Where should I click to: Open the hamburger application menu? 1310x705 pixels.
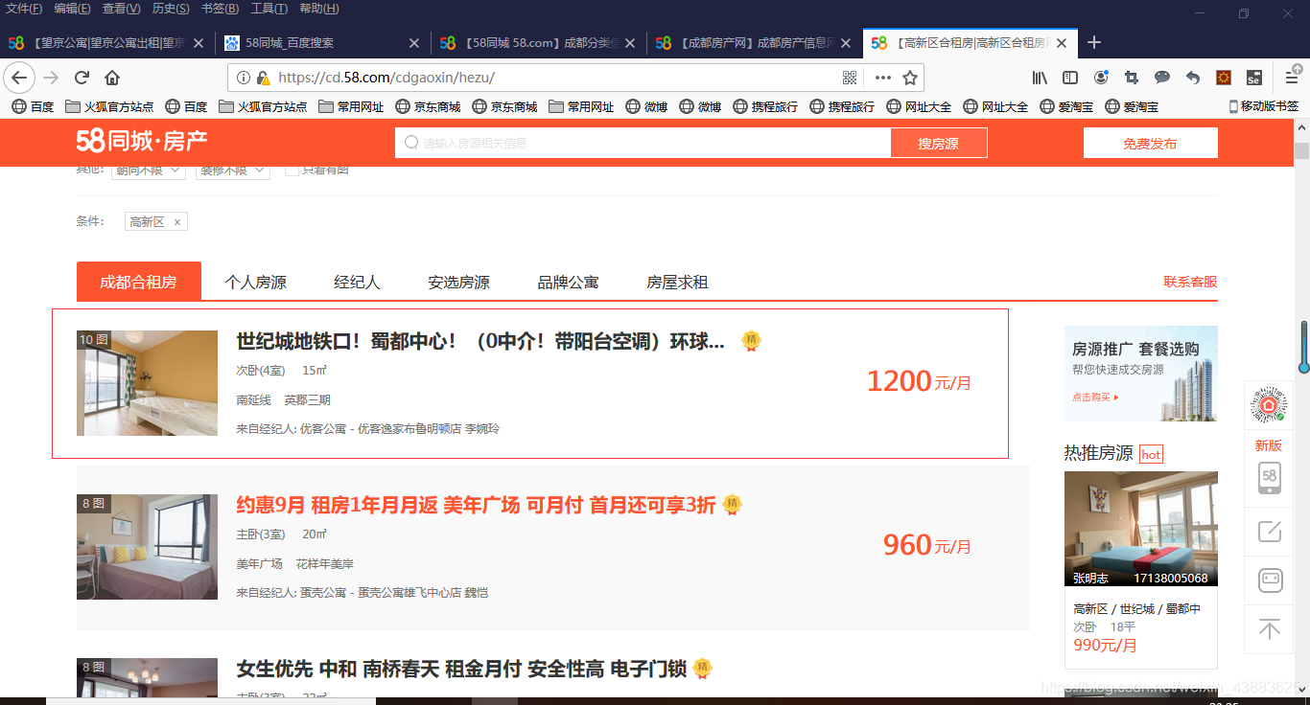pyautogui.click(x=1292, y=78)
